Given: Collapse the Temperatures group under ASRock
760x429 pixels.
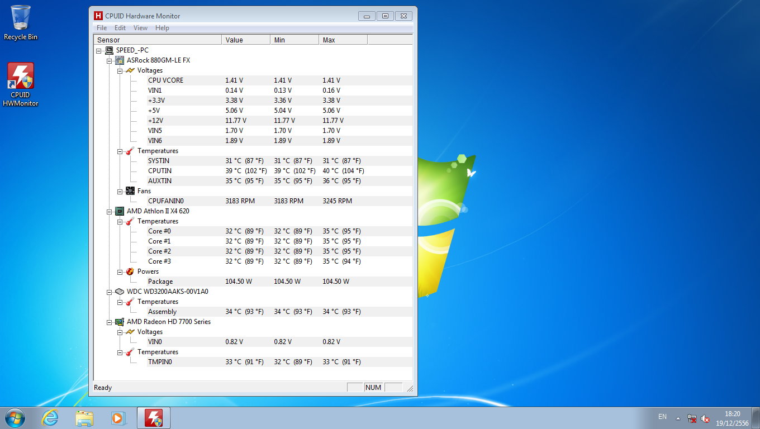Looking at the screenshot, I should (120, 151).
